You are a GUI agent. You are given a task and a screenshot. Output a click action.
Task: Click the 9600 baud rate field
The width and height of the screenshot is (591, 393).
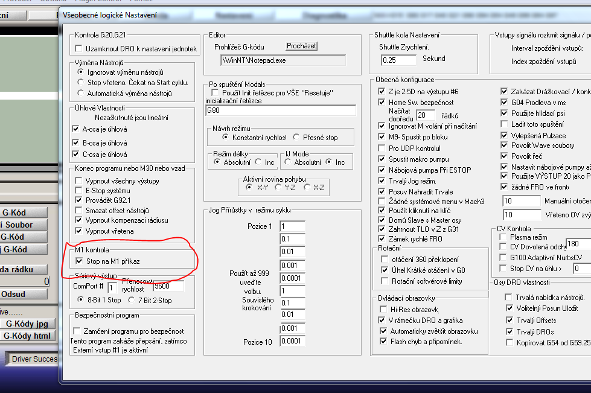(x=168, y=286)
